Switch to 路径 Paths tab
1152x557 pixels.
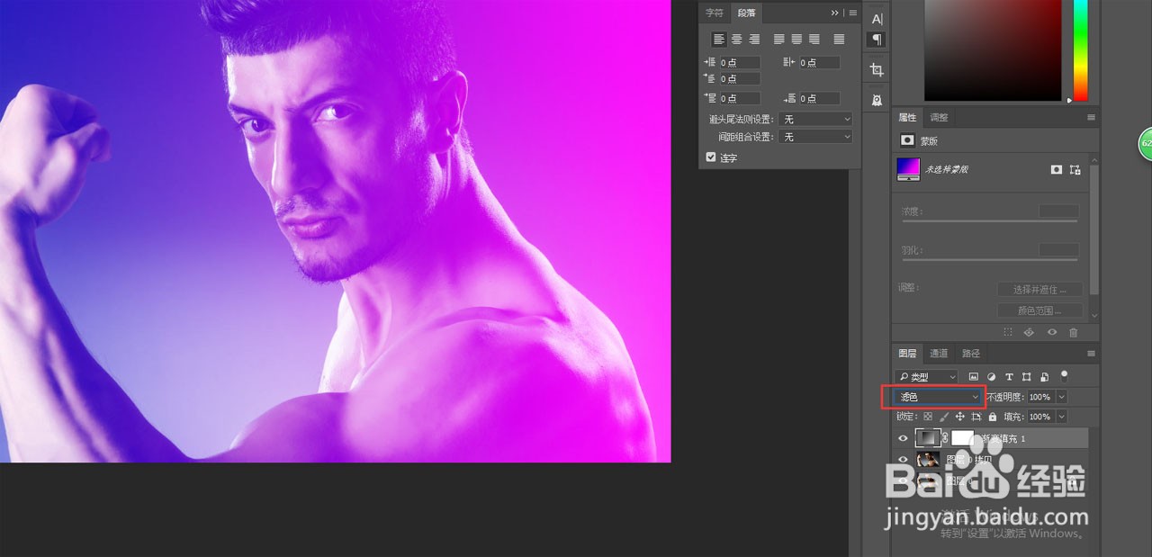[x=971, y=354]
